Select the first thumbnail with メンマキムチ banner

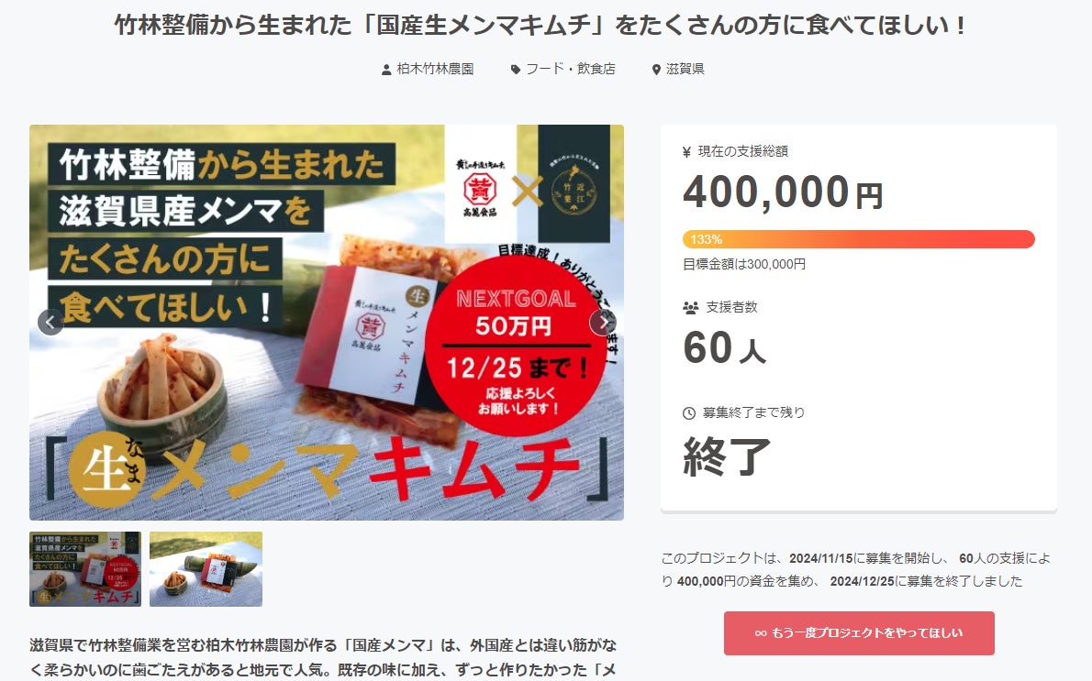tap(85, 569)
